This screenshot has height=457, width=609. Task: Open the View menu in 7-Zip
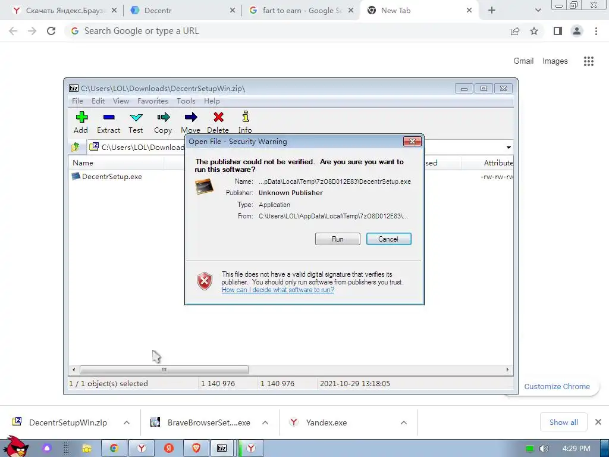(x=121, y=101)
